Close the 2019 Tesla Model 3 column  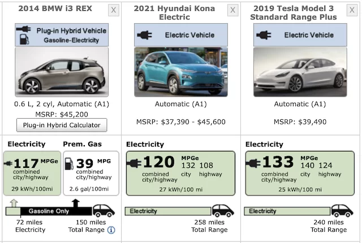point(352,10)
